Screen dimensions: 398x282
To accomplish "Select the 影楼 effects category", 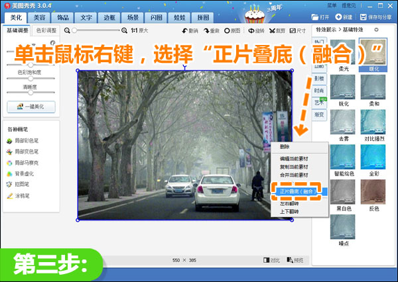I will click(x=319, y=79).
